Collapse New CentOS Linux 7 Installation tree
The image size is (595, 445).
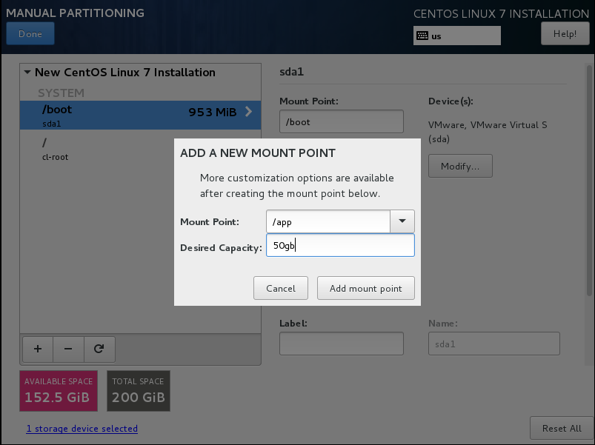pyautogui.click(x=27, y=72)
